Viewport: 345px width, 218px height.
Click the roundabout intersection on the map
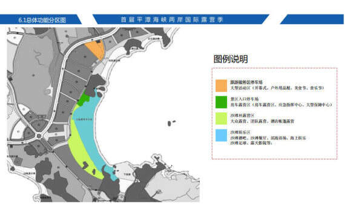[39, 136]
